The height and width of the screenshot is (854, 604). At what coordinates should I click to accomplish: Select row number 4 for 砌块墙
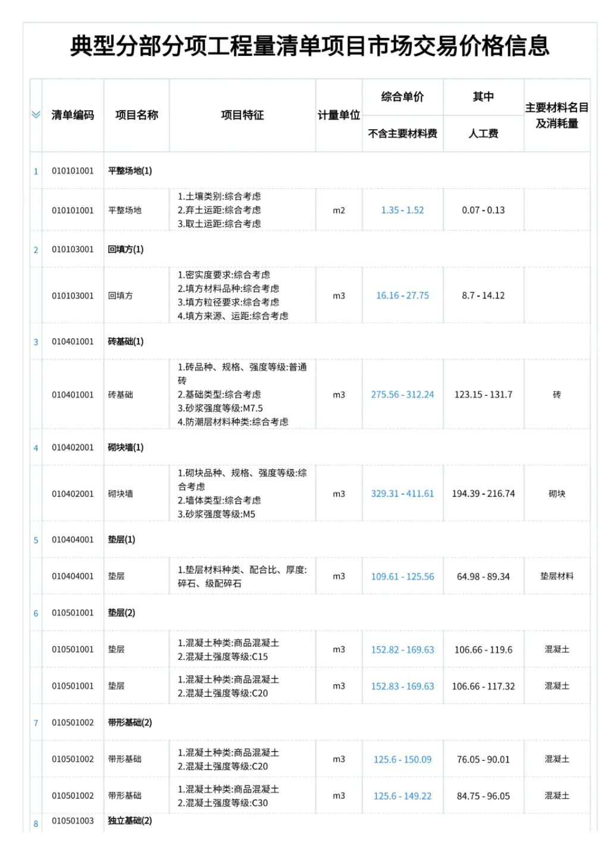click(36, 448)
